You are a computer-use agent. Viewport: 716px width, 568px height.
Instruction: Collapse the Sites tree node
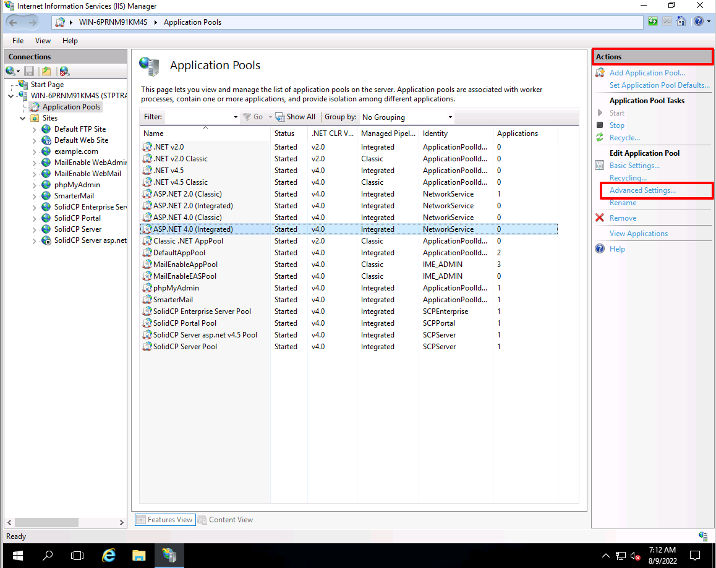click(x=22, y=118)
